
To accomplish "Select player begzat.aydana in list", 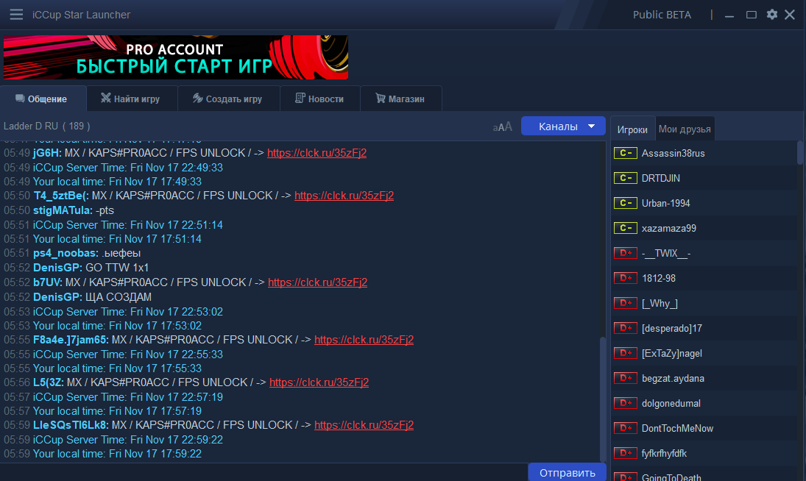I will (x=704, y=378).
